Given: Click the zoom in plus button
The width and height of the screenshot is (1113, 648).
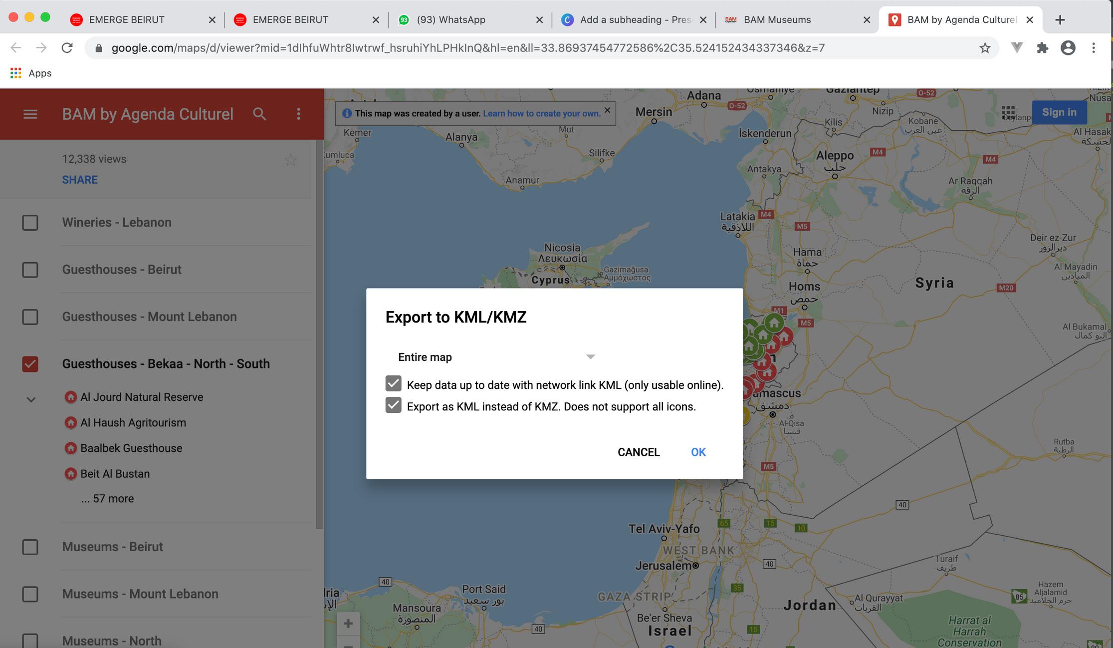Looking at the screenshot, I should click(x=348, y=623).
